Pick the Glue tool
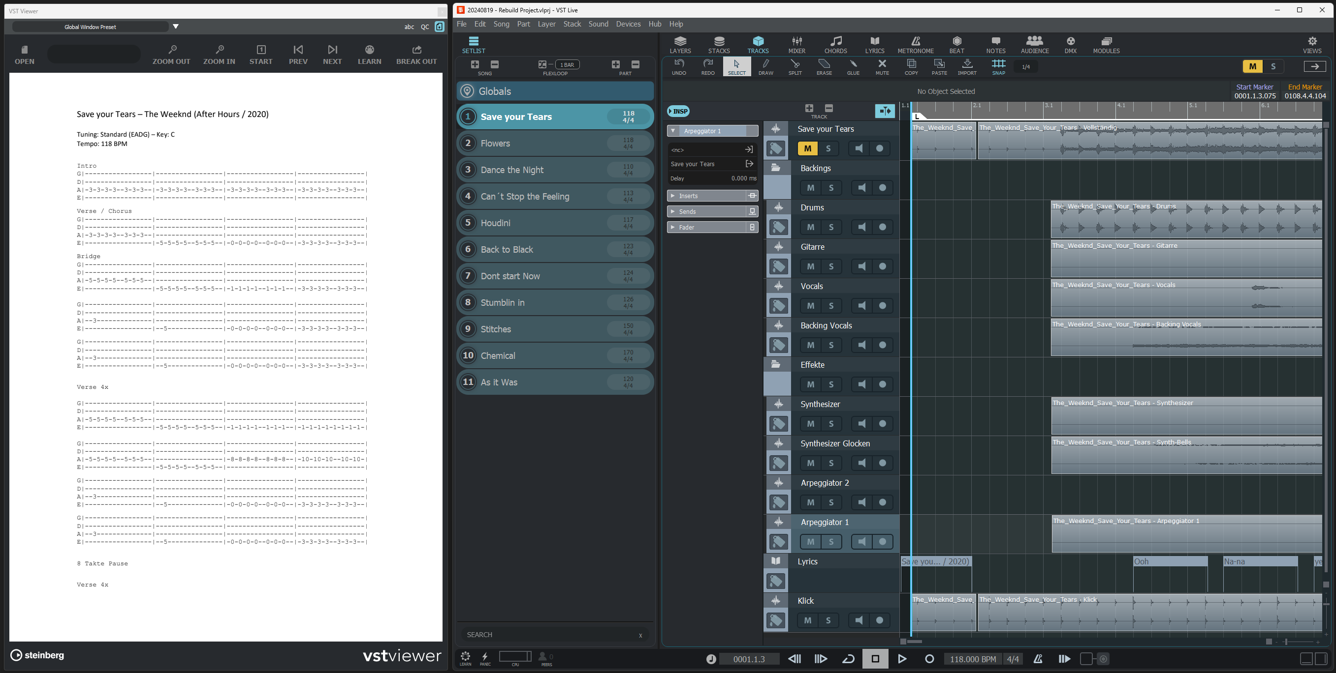The height and width of the screenshot is (673, 1336). (x=853, y=66)
